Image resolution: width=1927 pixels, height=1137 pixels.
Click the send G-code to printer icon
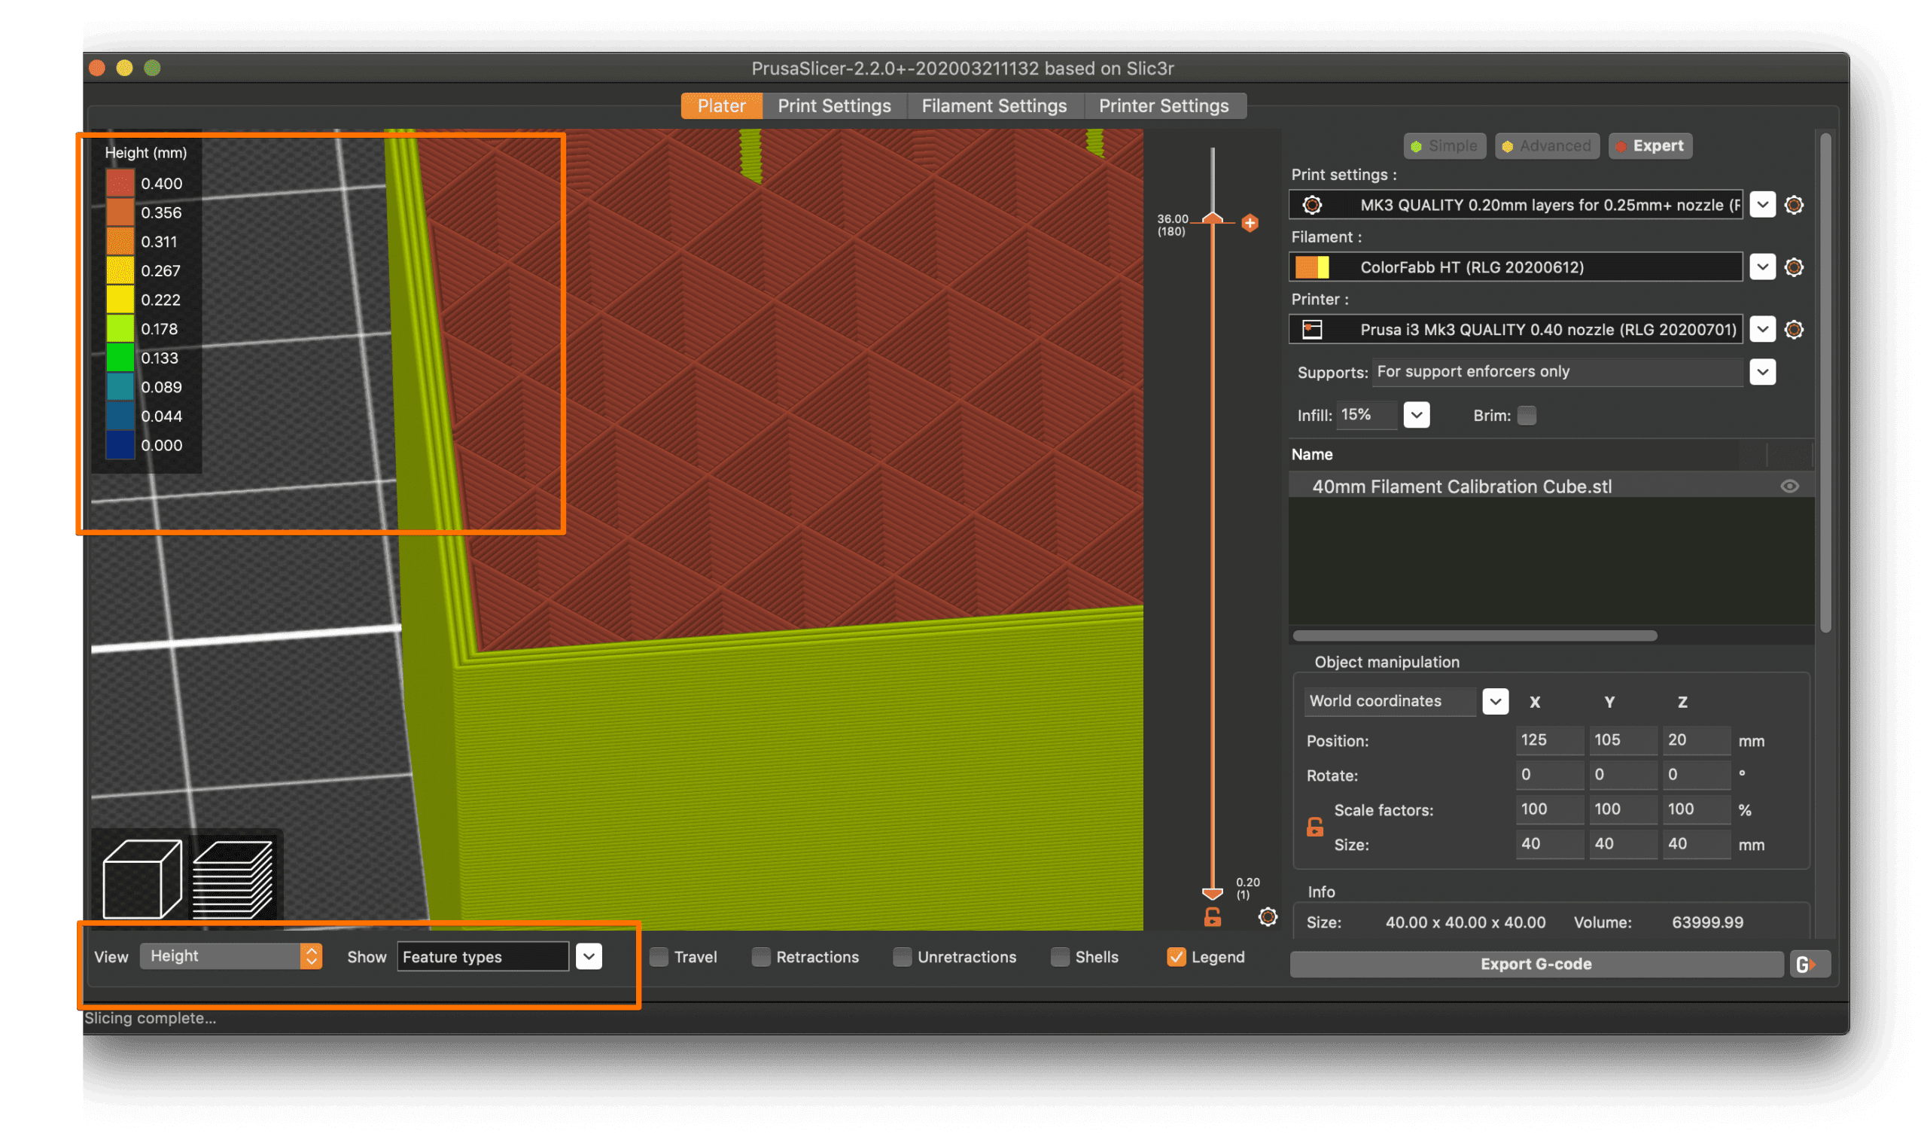click(x=1809, y=965)
